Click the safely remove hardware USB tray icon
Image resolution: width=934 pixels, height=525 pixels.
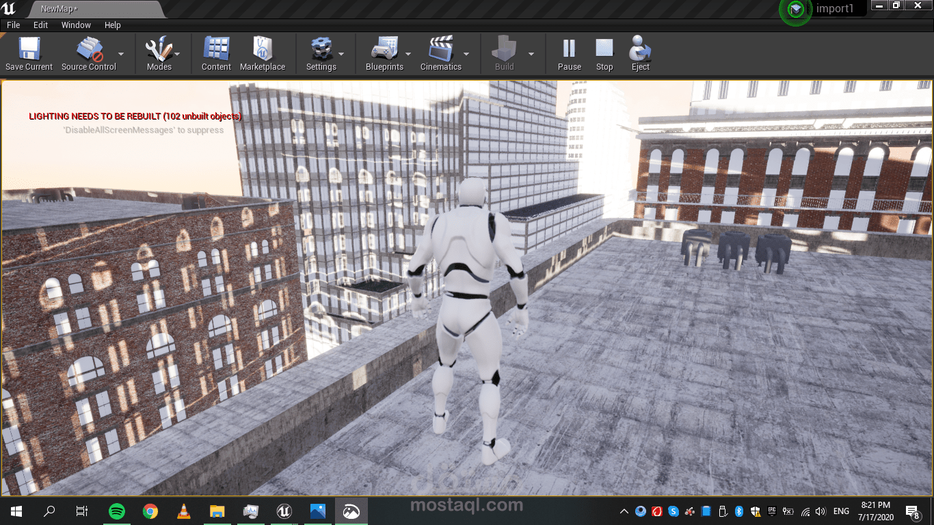coord(723,511)
